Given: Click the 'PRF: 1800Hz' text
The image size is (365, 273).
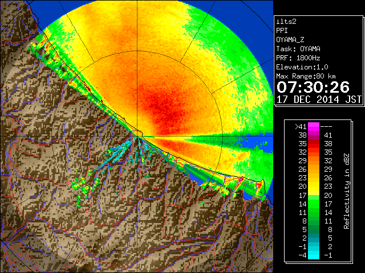Looking at the screenshot, I should tap(298, 58).
